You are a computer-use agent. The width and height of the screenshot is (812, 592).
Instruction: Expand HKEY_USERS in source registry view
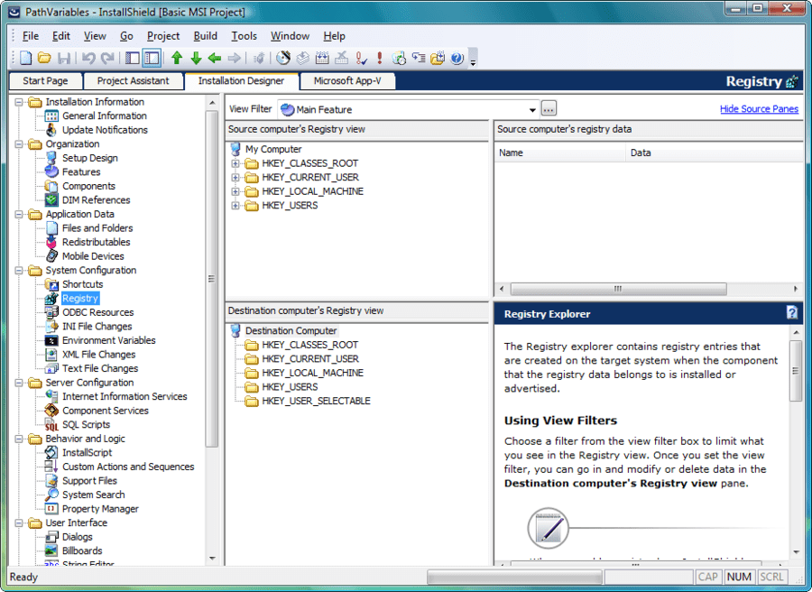coord(235,206)
